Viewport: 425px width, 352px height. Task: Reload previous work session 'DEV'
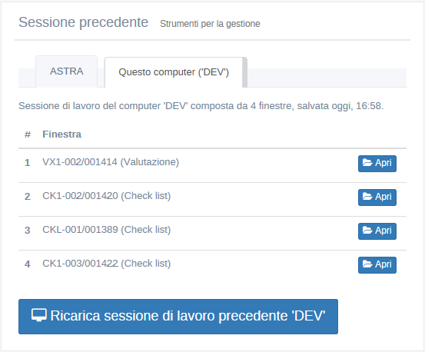tap(178, 317)
